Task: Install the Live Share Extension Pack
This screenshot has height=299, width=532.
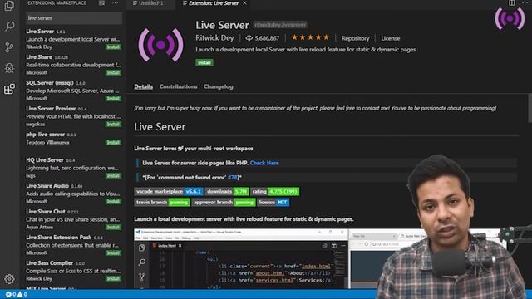Action: click(113, 252)
